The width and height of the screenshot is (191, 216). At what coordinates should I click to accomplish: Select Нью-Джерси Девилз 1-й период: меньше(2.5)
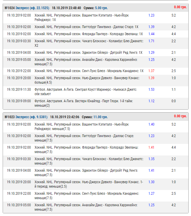(96, 184)
